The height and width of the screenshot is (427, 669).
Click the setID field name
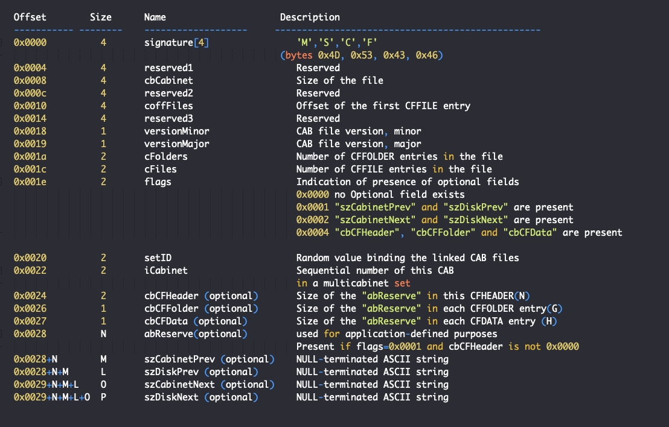[158, 258]
